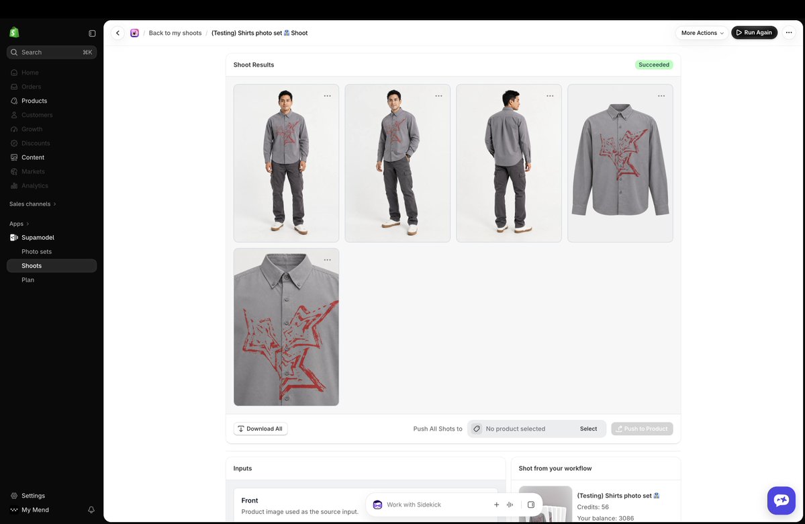
Task: Open the chat support bubble
Action: (782, 500)
